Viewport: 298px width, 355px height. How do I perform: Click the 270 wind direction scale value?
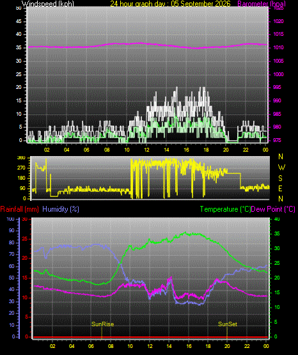21,168
